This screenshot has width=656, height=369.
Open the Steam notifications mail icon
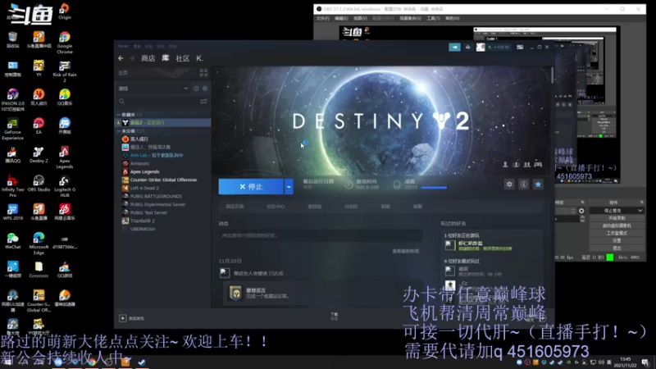click(468, 47)
